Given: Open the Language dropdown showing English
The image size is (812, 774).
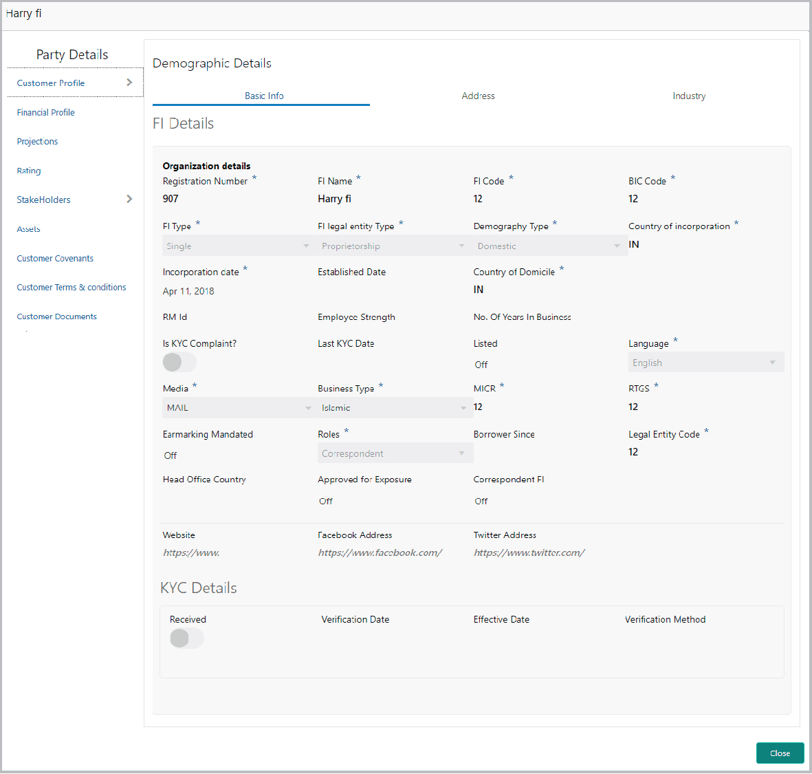Looking at the screenshot, I should pos(706,362).
